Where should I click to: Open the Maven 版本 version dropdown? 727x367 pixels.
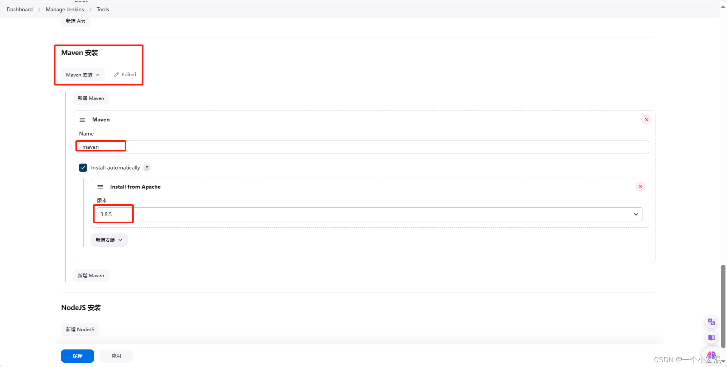click(636, 214)
